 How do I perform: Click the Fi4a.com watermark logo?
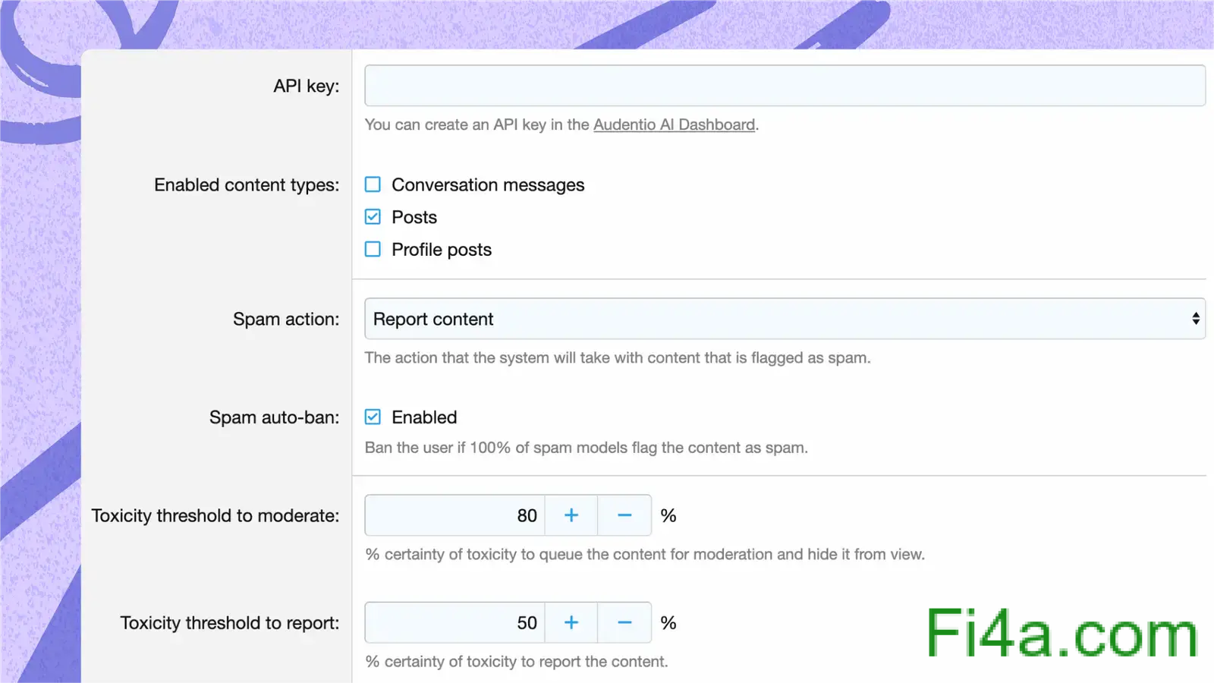point(1061,632)
